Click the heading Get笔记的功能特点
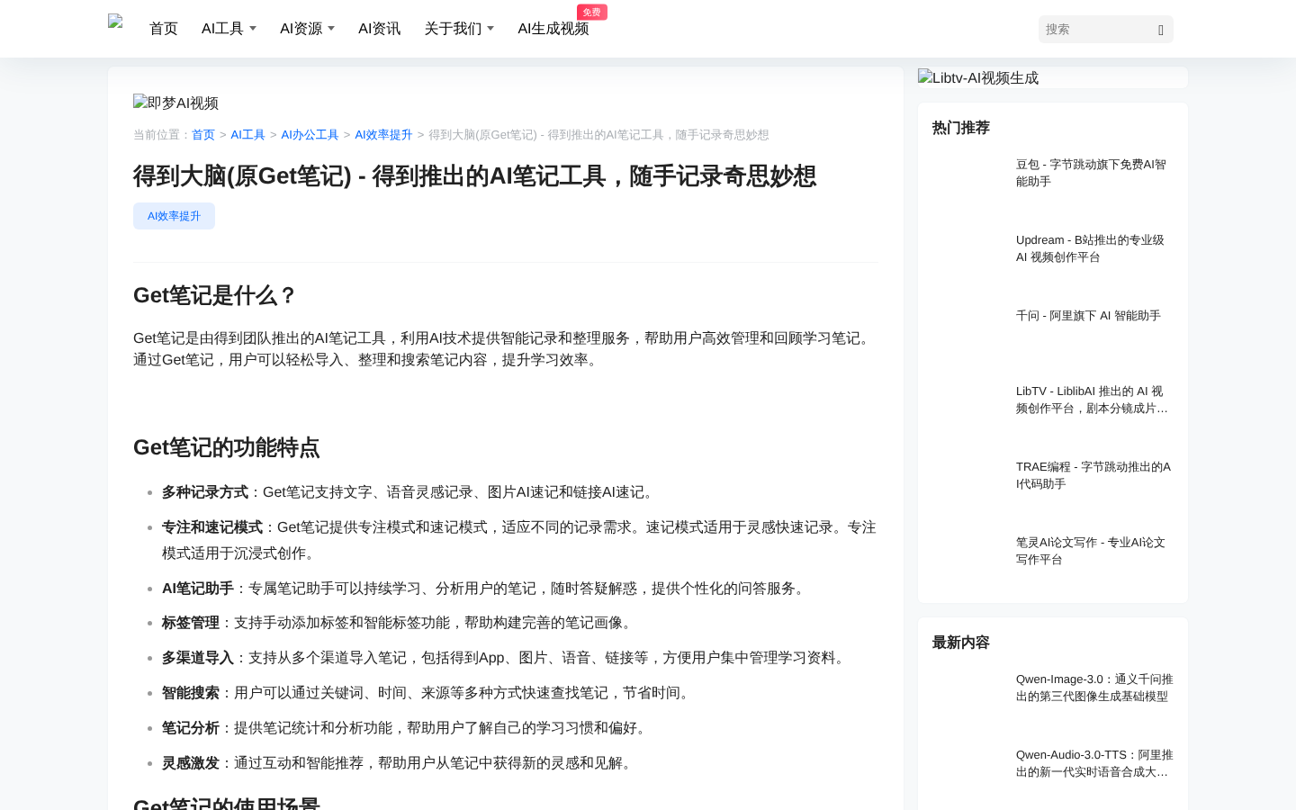1296x810 pixels. pyautogui.click(x=227, y=447)
